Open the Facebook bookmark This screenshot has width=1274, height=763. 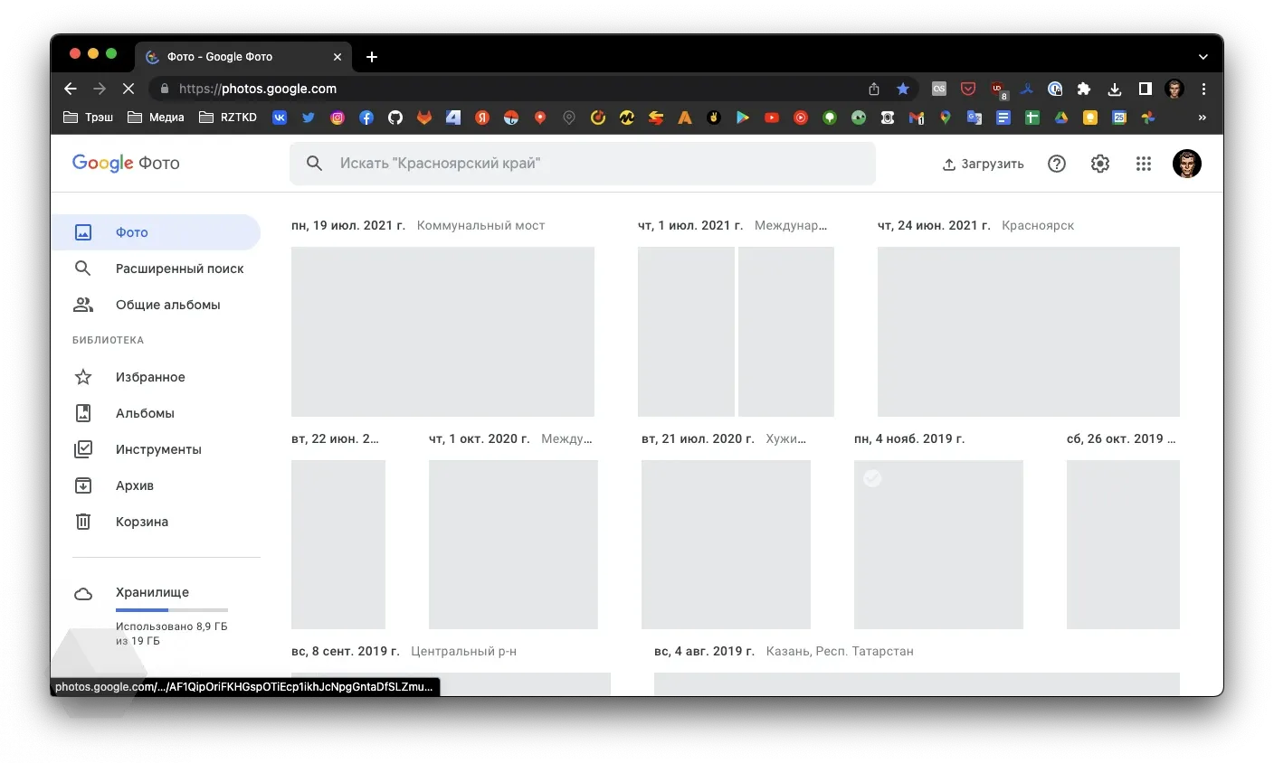click(x=366, y=118)
